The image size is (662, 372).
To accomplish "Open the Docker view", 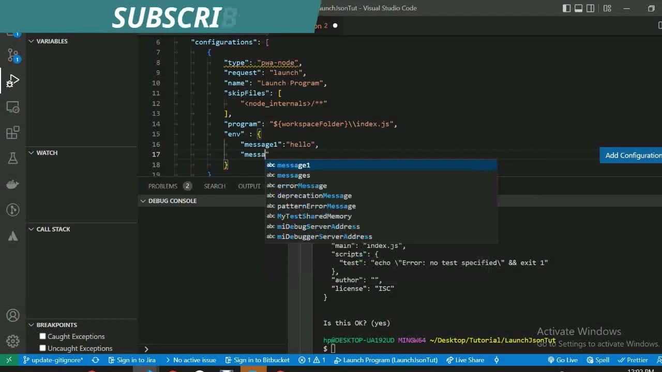I will coord(13,184).
